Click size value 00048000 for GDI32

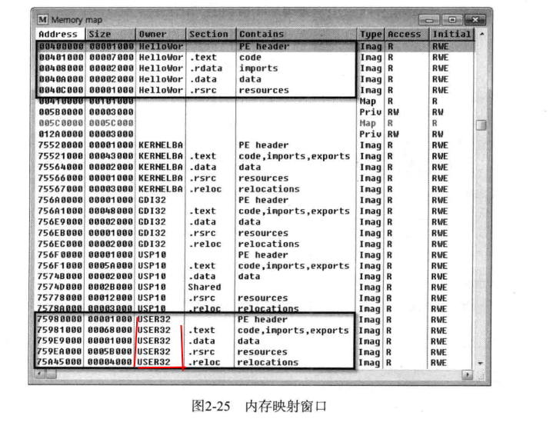[x=111, y=211]
